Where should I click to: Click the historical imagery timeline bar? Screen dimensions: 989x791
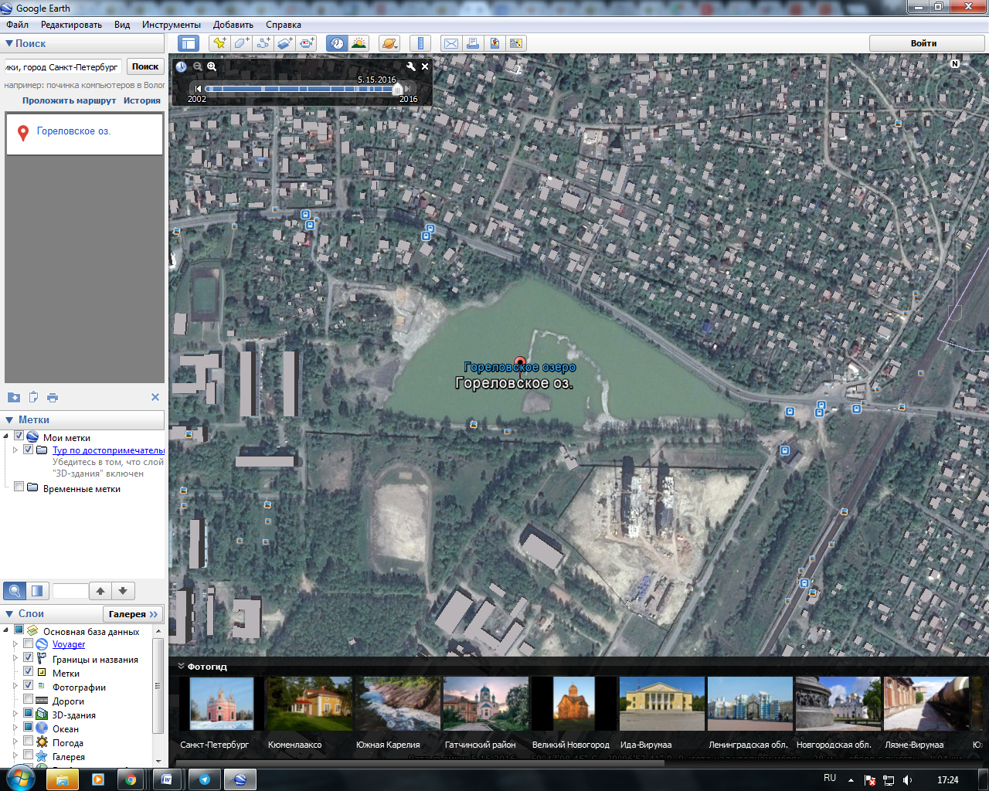tap(301, 89)
